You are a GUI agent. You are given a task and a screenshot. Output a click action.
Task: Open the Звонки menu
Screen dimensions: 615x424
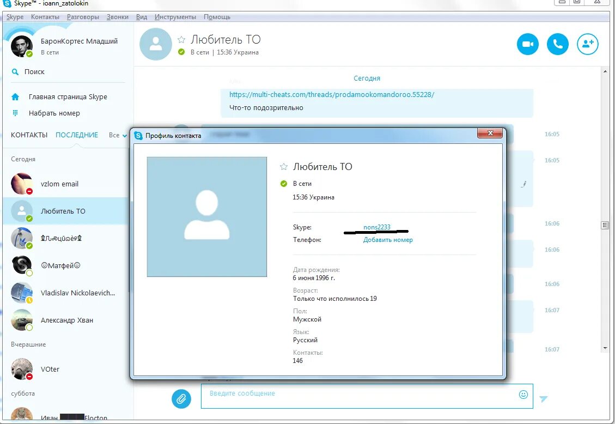[x=117, y=17]
